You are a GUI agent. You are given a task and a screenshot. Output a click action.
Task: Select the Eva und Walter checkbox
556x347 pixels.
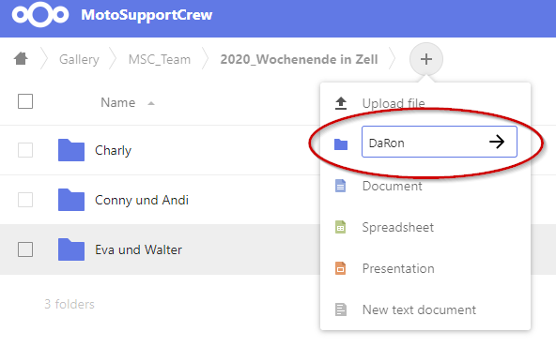25,249
